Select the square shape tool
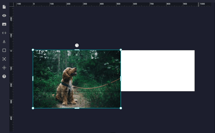Screen dimensions: 215x133 [4, 50]
